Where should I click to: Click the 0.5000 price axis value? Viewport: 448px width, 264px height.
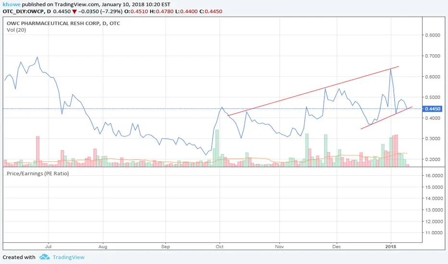click(433, 97)
